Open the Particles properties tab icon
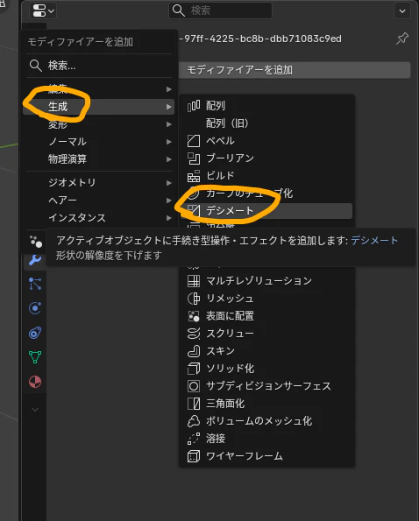 (x=35, y=284)
